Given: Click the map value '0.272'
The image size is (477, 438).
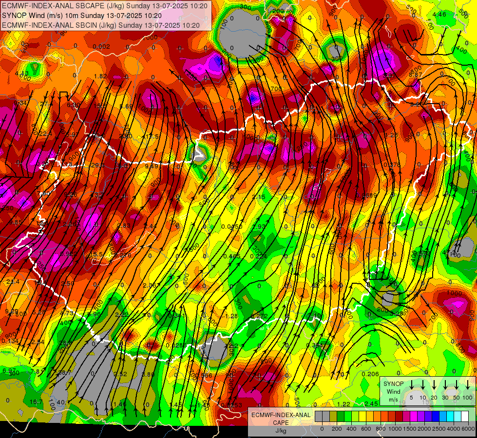Looking at the screenshot, I should pyautogui.click(x=260, y=316).
